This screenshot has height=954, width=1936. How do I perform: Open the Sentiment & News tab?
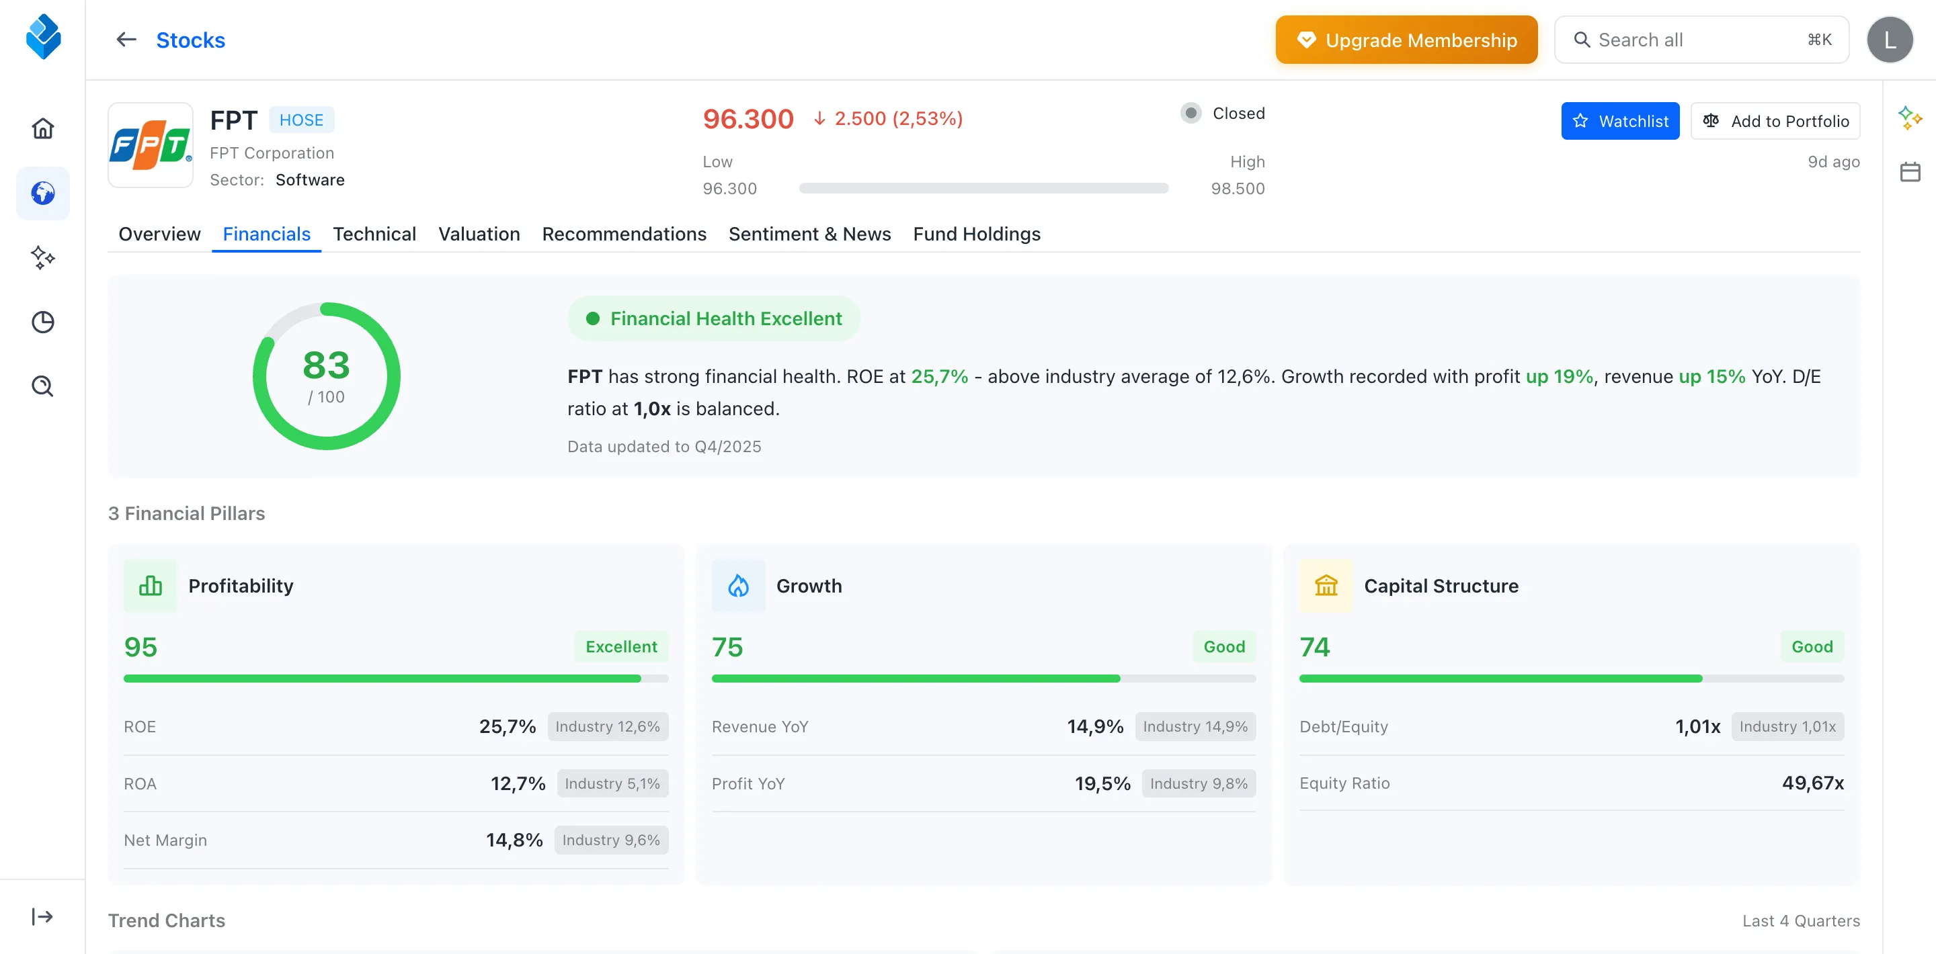coord(809,234)
